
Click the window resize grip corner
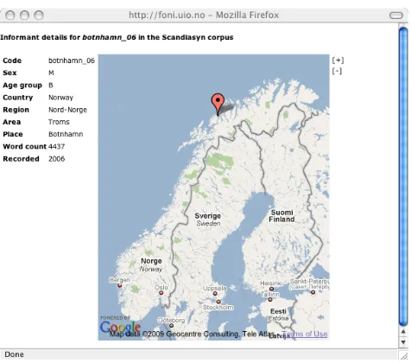click(x=403, y=355)
